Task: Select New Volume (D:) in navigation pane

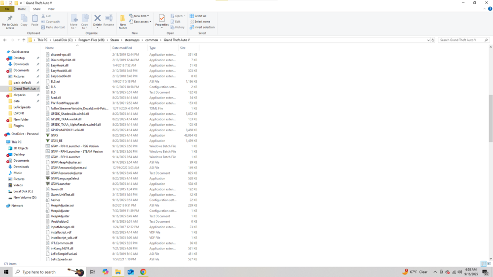Action: click(25, 198)
